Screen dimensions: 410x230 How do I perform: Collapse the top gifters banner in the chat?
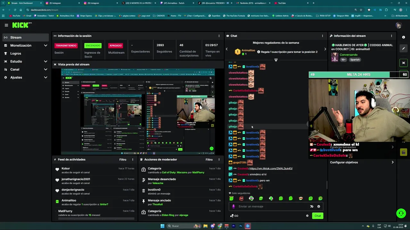coord(276,60)
